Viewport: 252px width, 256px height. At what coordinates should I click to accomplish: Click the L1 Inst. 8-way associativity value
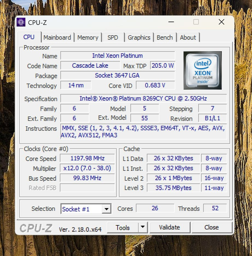point(214,168)
